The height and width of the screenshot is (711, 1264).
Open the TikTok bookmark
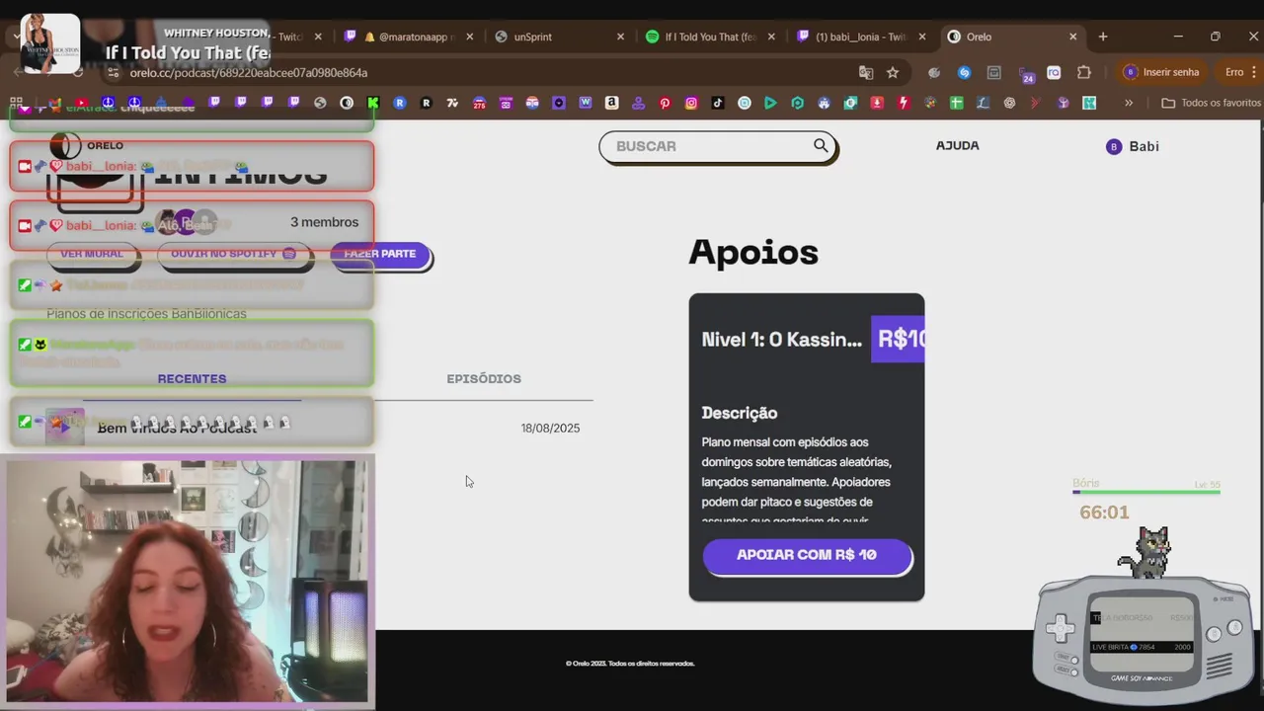coord(718,103)
